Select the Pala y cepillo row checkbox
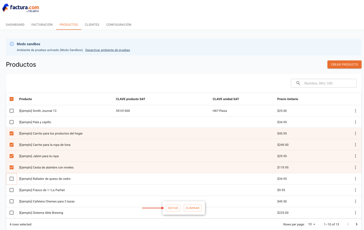Screen dimensions: 364x230 tap(12, 122)
